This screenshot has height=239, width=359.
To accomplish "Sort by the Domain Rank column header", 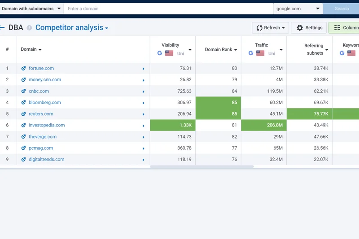I will (219, 49).
